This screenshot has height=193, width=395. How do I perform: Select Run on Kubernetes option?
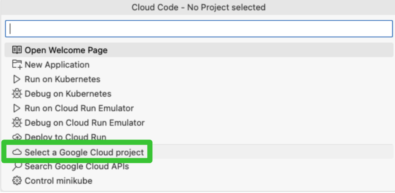click(62, 79)
